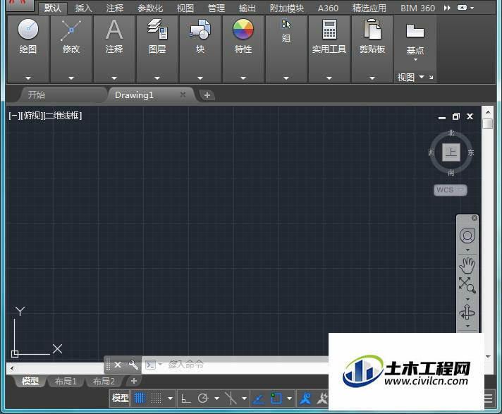
Task: Rotate view to 东 (East) on ViewCube
Action: click(x=471, y=153)
